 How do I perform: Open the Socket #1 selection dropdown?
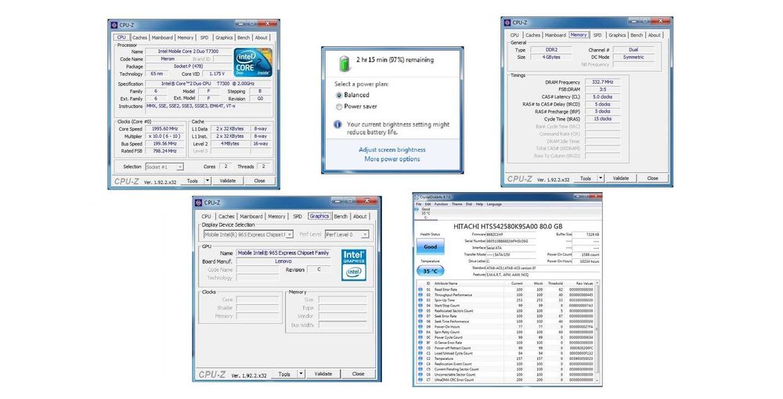coord(164,167)
